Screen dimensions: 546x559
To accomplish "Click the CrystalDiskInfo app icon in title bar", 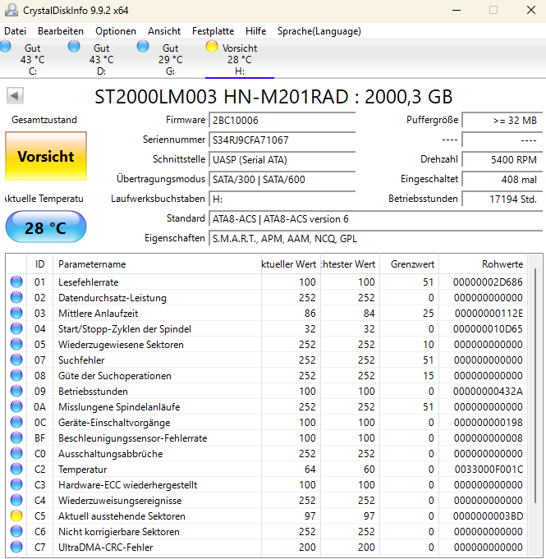I will click(x=11, y=10).
